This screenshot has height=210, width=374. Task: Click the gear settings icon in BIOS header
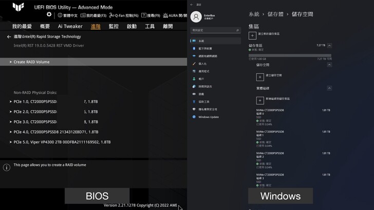pyautogui.click(x=49, y=14)
